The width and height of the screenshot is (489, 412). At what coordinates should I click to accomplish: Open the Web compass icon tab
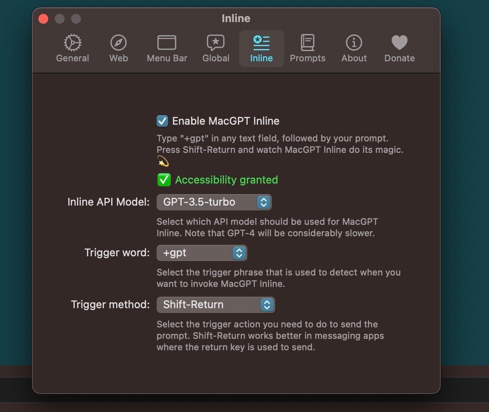tap(119, 43)
